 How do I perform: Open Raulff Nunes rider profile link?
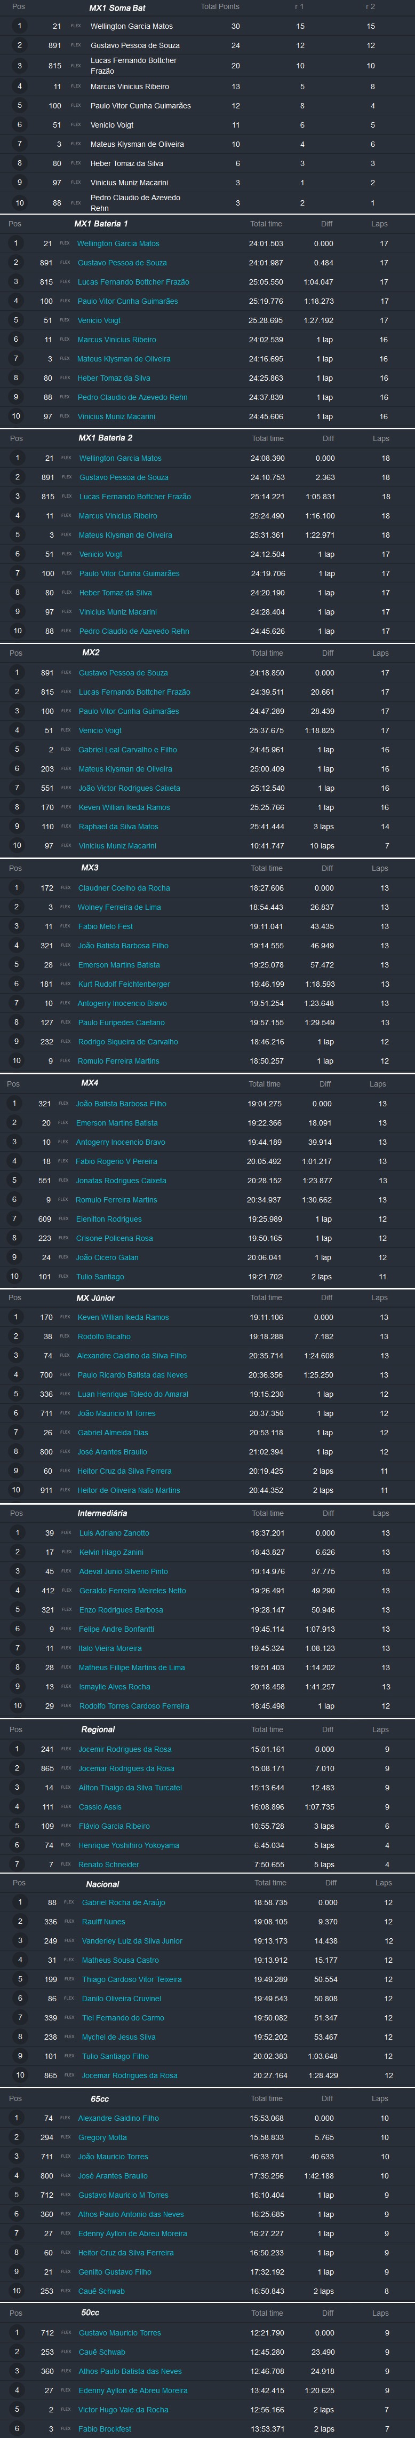tap(103, 1921)
